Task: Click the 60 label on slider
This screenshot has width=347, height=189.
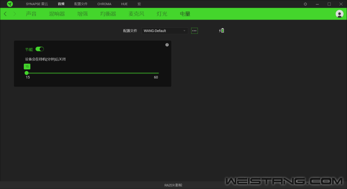Action: pos(156,77)
